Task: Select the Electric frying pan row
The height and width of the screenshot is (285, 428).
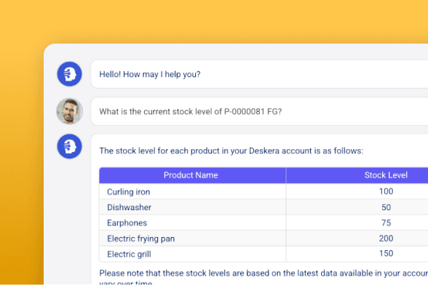Action: pyautogui.click(x=263, y=238)
